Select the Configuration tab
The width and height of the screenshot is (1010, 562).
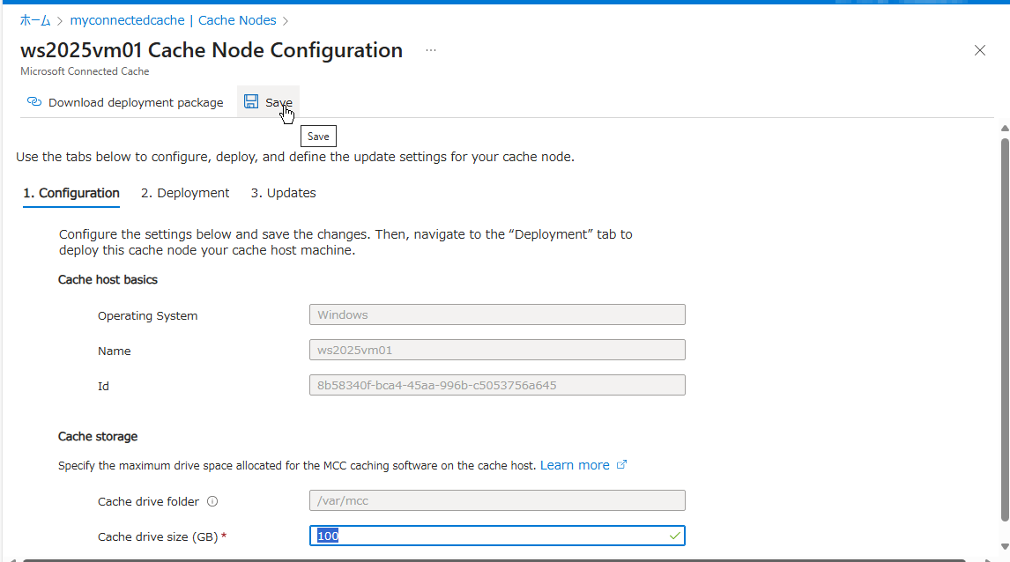tap(71, 192)
